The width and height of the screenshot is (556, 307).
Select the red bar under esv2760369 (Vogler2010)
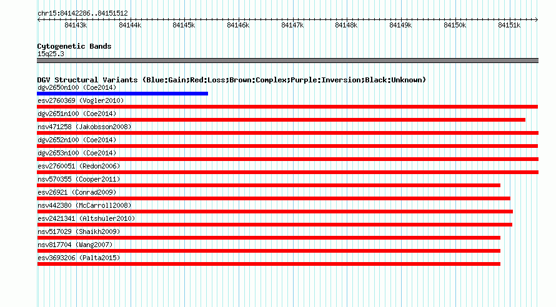[x=287, y=107]
